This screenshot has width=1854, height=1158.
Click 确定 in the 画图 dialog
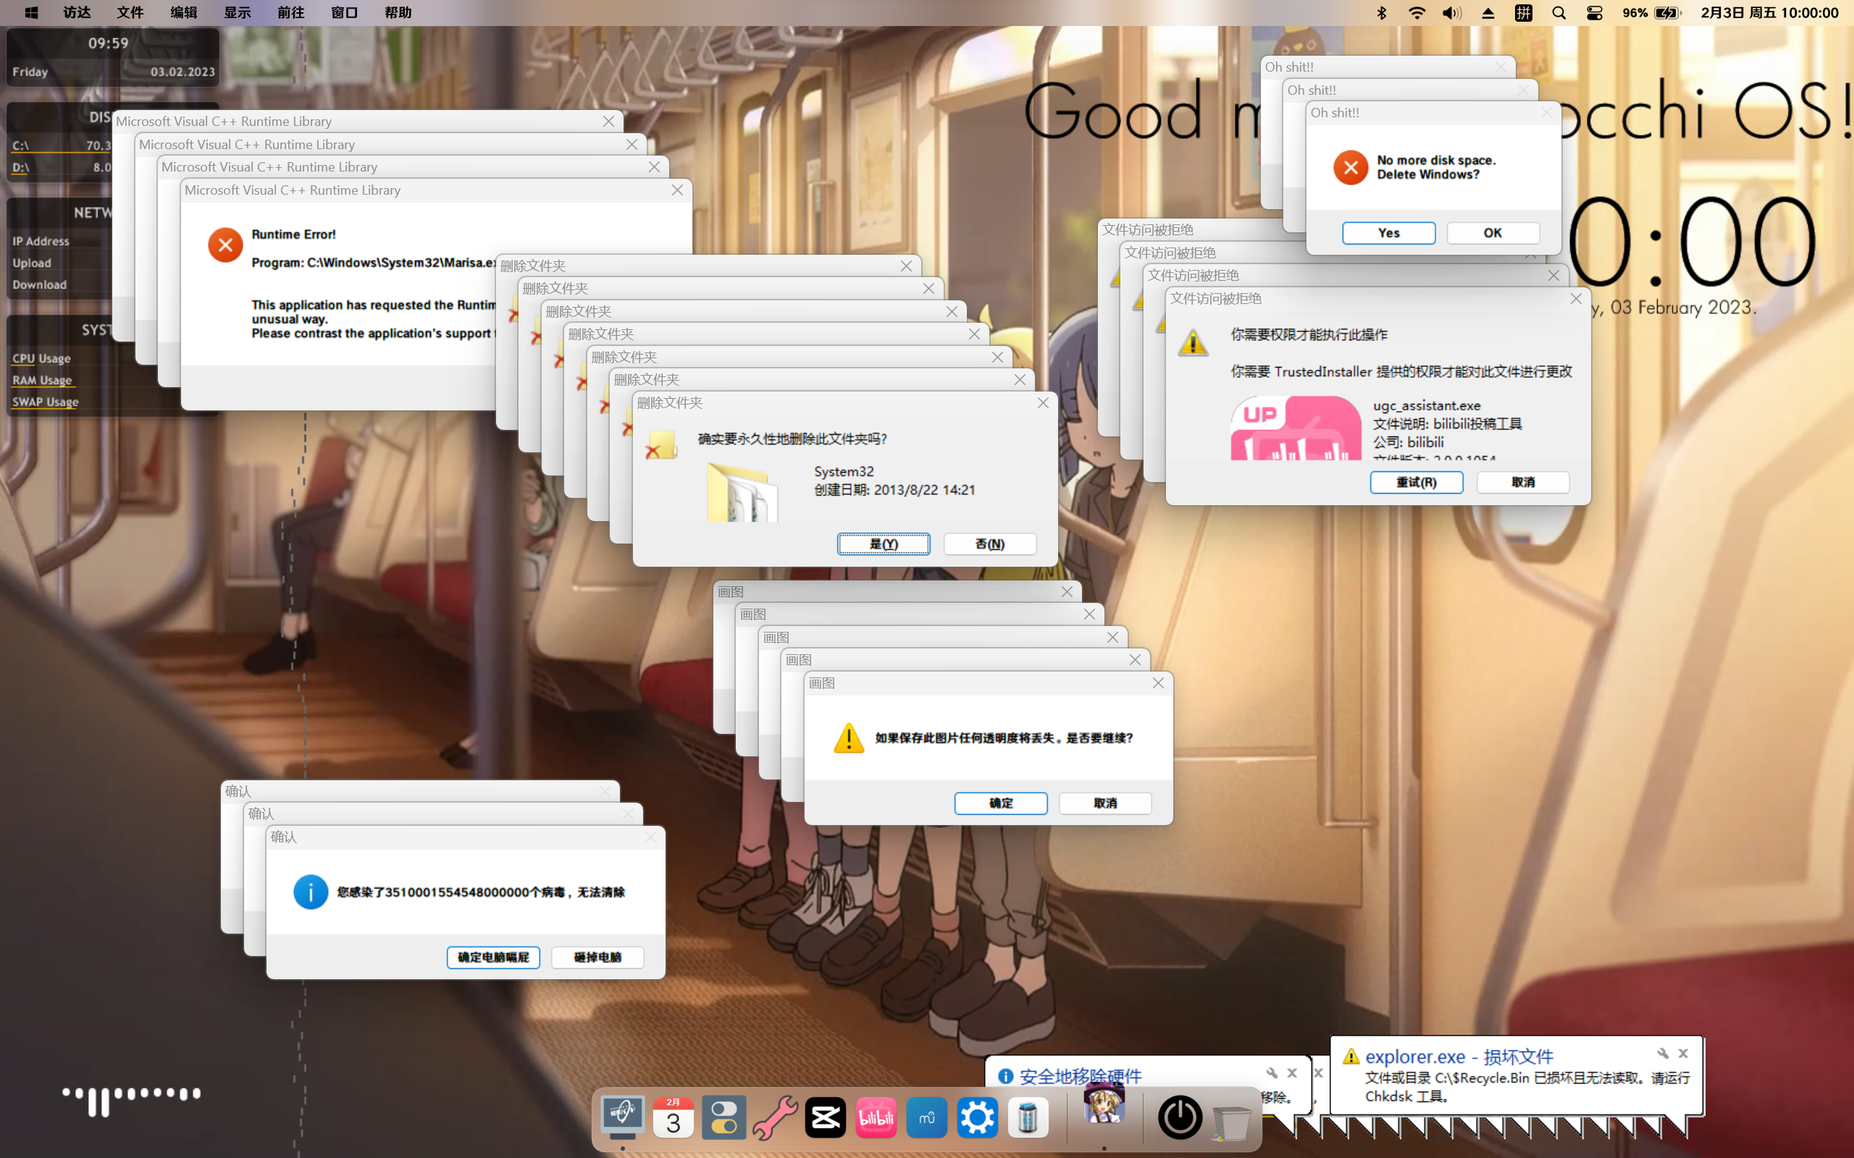[1001, 803]
